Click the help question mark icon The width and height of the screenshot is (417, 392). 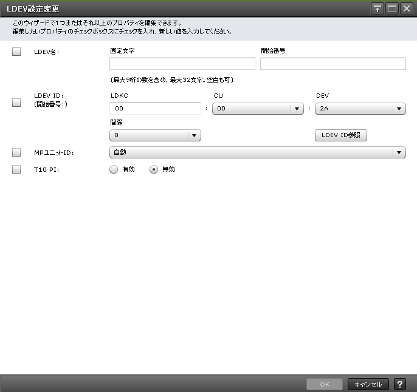pyautogui.click(x=399, y=384)
